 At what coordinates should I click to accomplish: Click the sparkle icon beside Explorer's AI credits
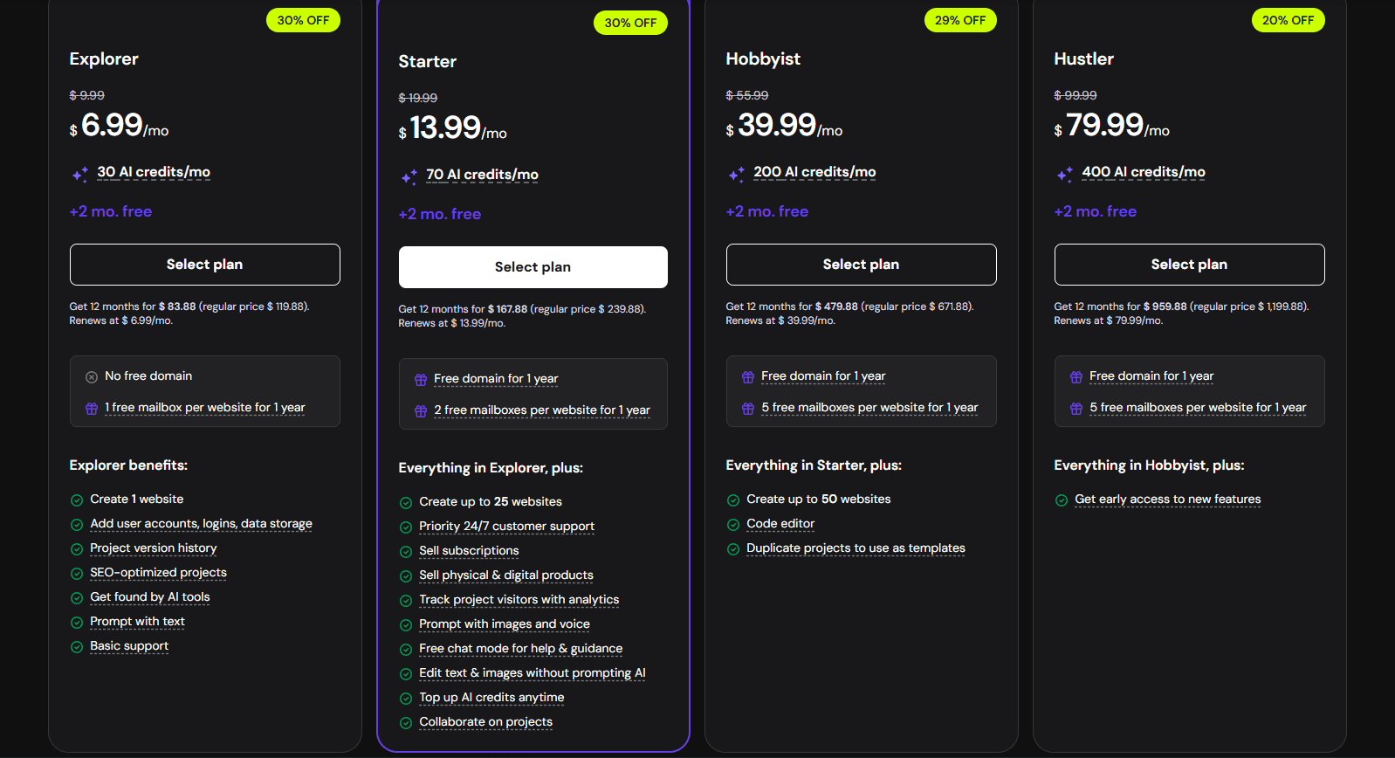(79, 175)
